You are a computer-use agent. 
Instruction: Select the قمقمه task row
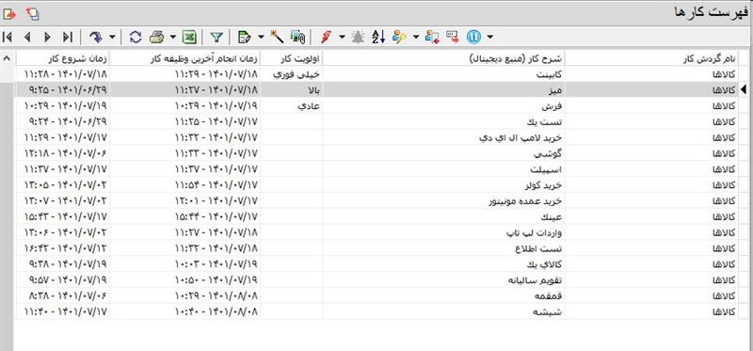(376, 295)
